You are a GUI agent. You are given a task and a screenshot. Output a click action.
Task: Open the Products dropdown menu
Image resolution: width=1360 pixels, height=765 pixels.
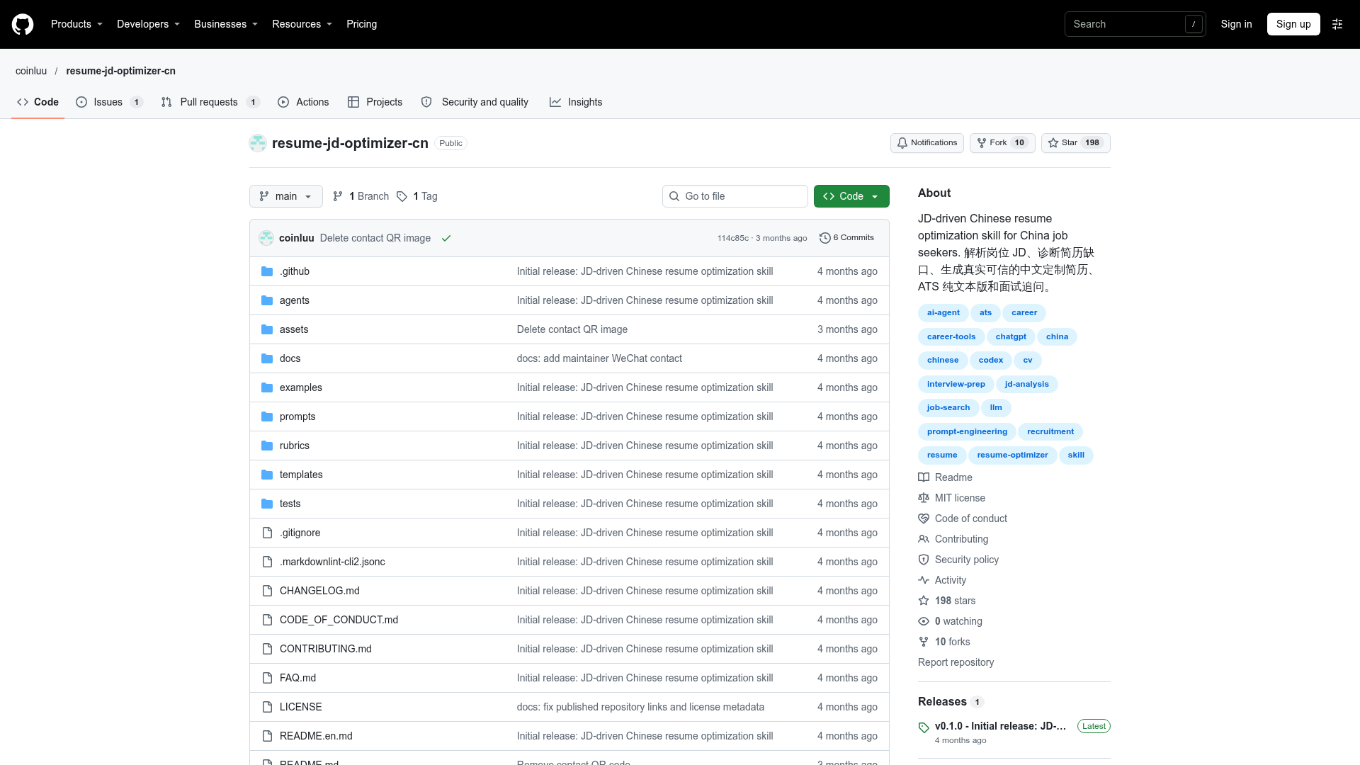pos(76,24)
